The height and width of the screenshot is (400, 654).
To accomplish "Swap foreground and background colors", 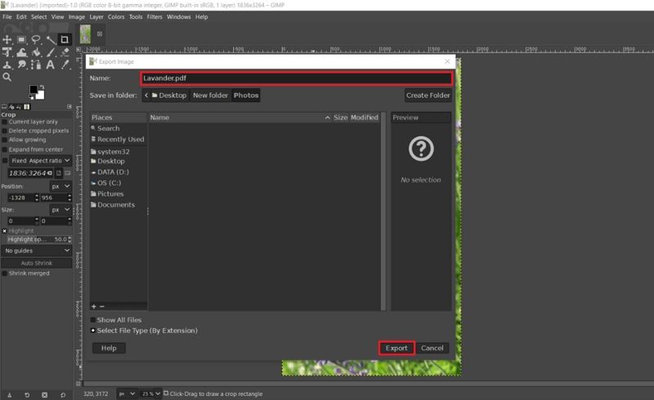I will coord(42,87).
